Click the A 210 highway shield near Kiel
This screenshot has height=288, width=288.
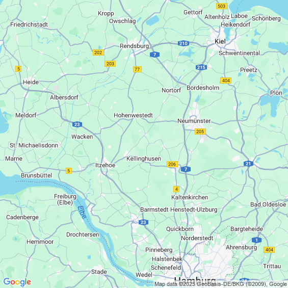[x=184, y=43]
